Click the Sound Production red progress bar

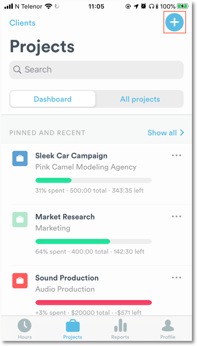(94, 303)
